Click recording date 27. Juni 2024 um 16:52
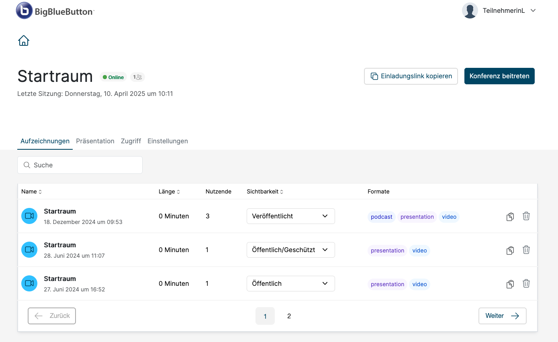The width and height of the screenshot is (558, 342). [x=74, y=289]
